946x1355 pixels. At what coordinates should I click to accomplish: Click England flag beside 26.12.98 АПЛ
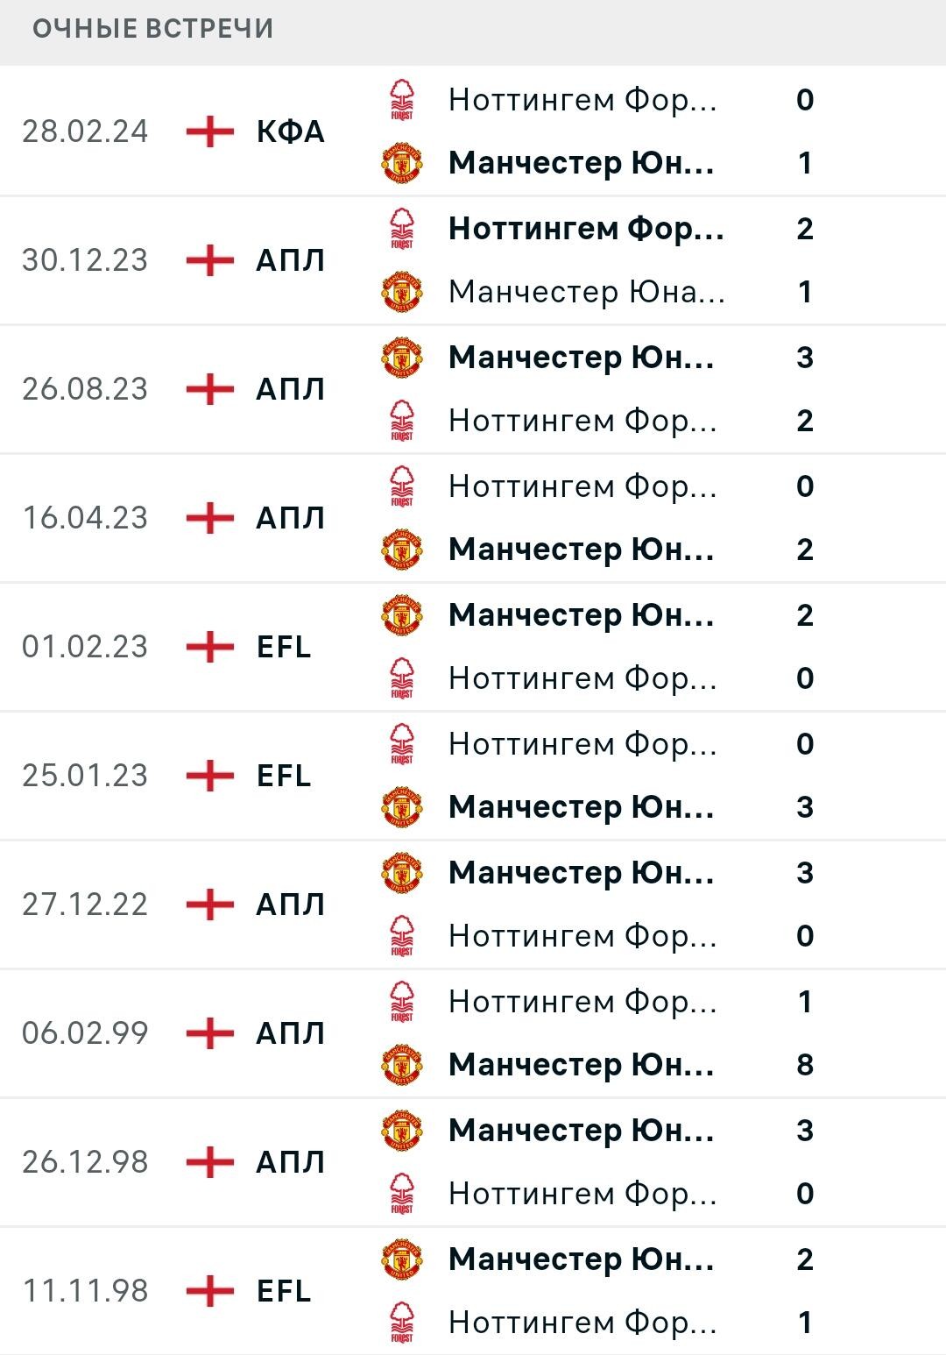pos(210,1162)
